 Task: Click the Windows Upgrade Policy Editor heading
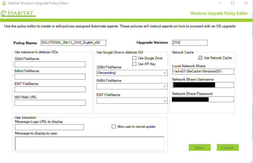click(x=219, y=13)
